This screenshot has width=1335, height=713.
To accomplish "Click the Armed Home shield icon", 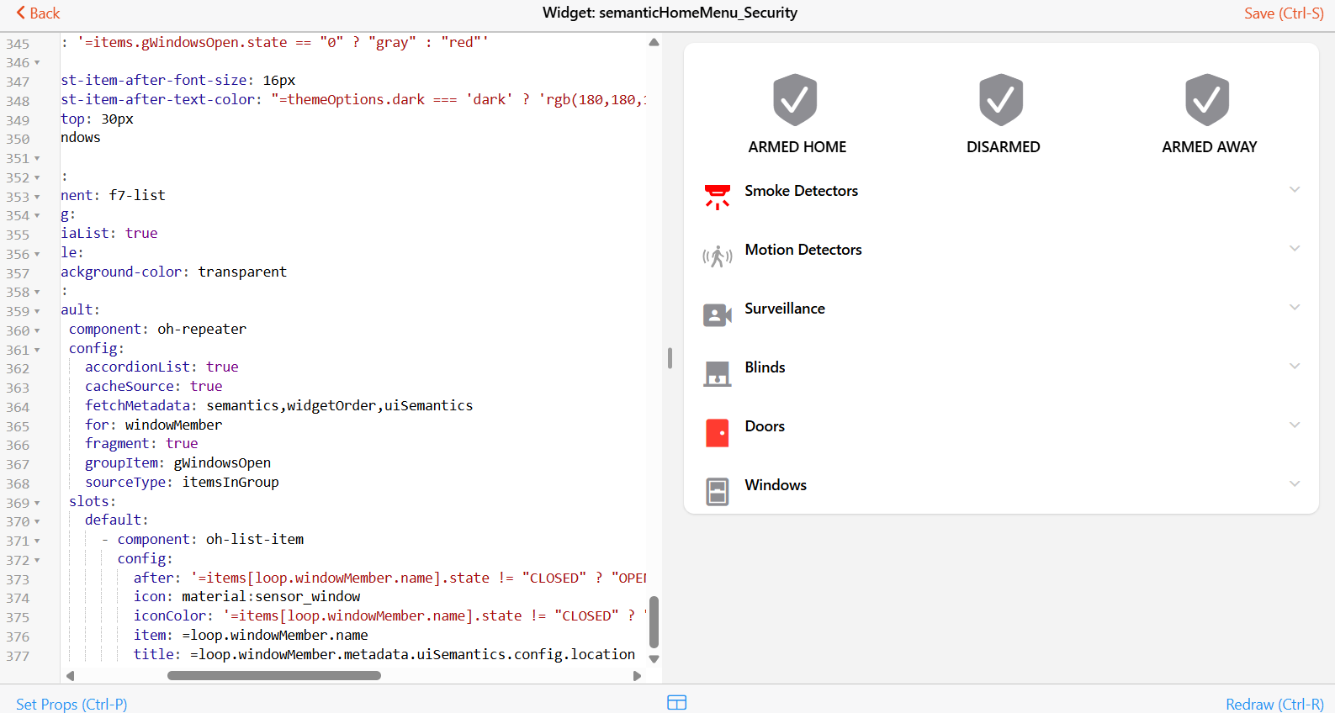I will [795, 100].
